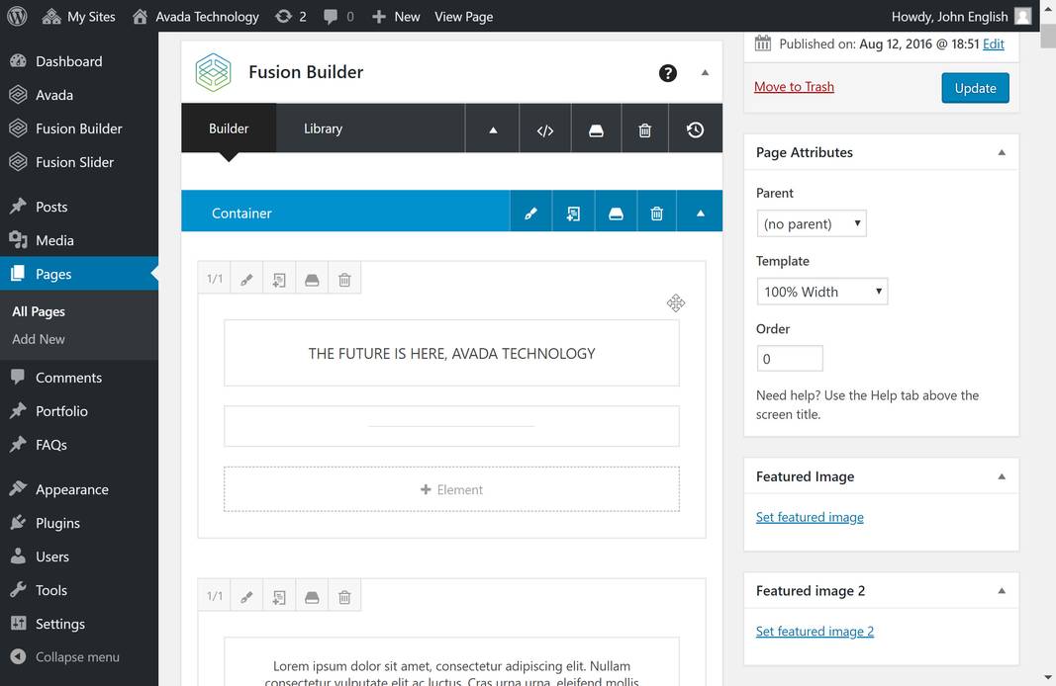
Task: Select Pages in sidebar
Action: (x=79, y=274)
